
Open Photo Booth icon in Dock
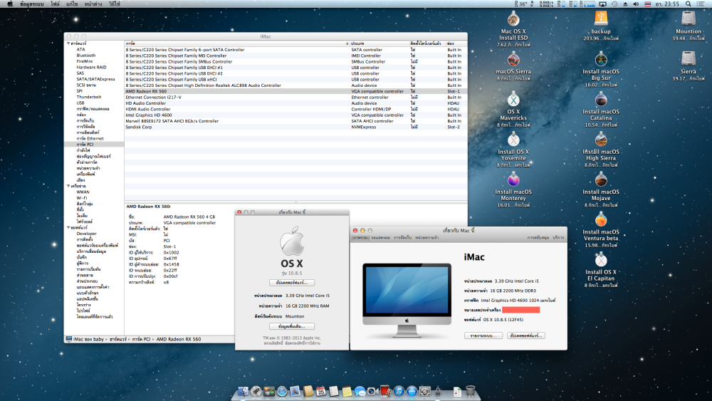(386, 391)
